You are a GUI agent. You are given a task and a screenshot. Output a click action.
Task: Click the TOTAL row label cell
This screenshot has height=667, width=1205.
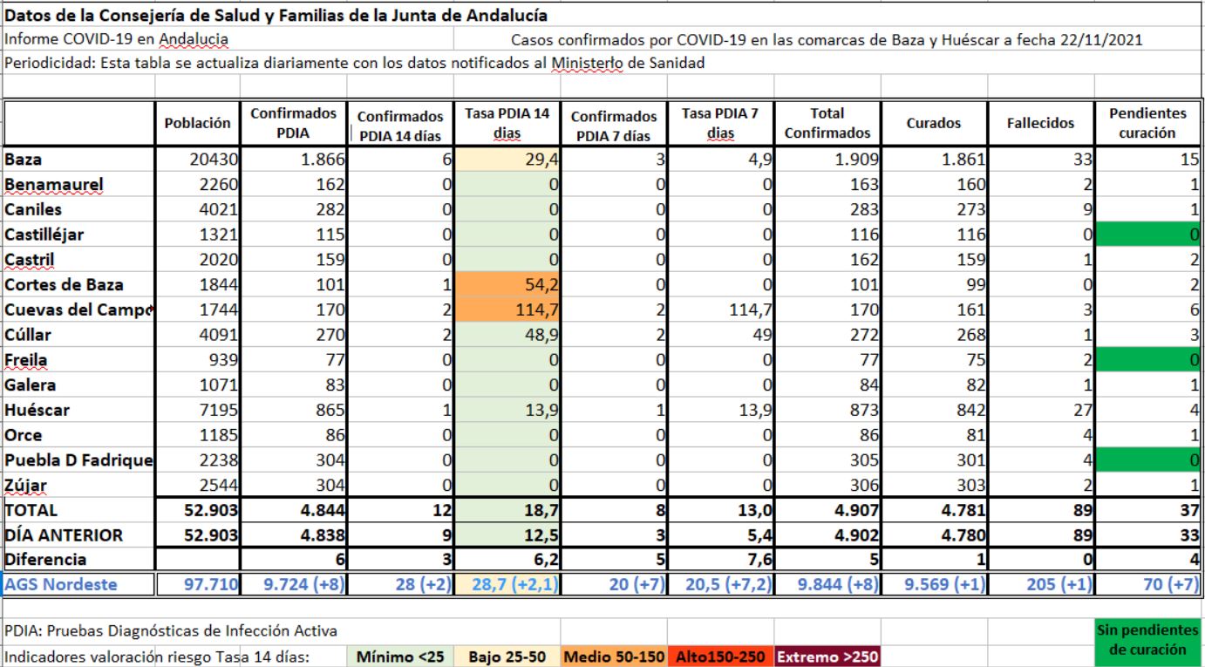78,510
